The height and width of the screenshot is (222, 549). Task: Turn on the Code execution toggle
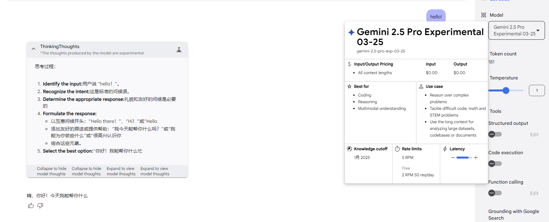pyautogui.click(x=495, y=164)
